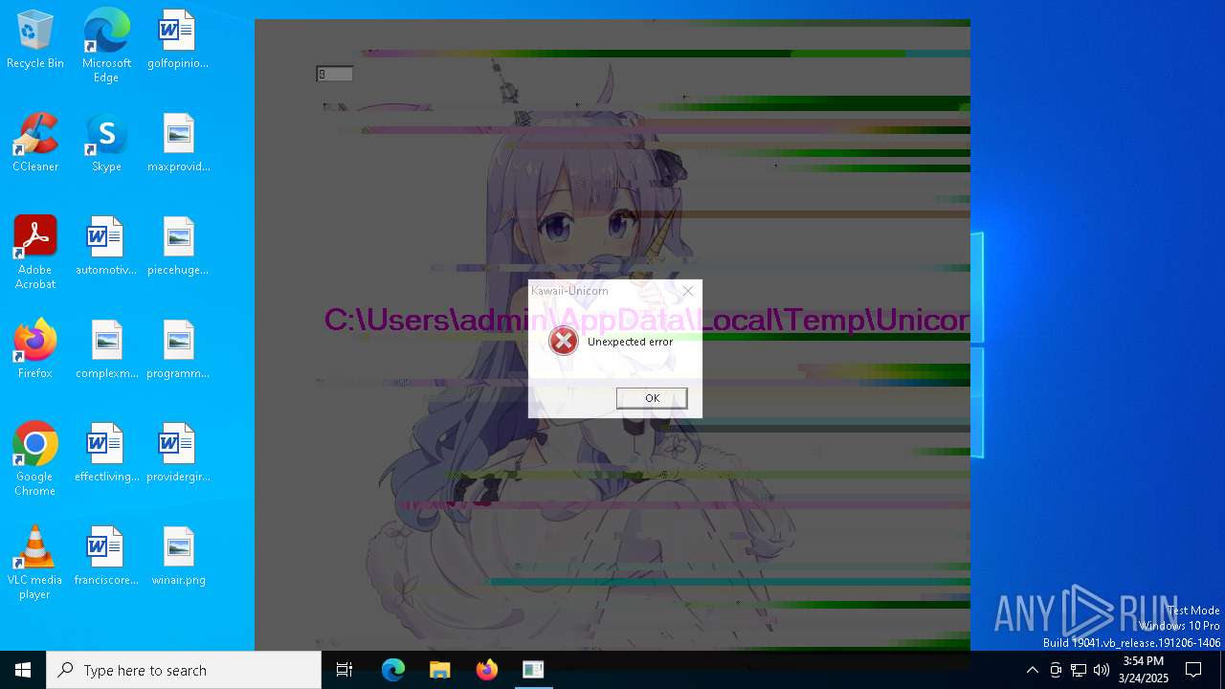The image size is (1225, 689).
Task: Switch to the running app taskbar button
Action: 533,670
